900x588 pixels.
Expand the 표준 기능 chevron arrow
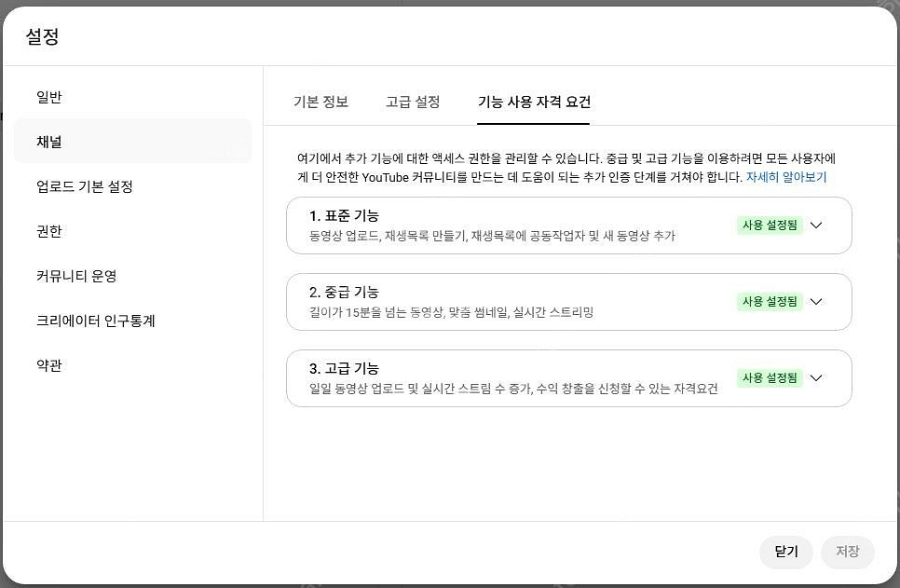click(816, 226)
